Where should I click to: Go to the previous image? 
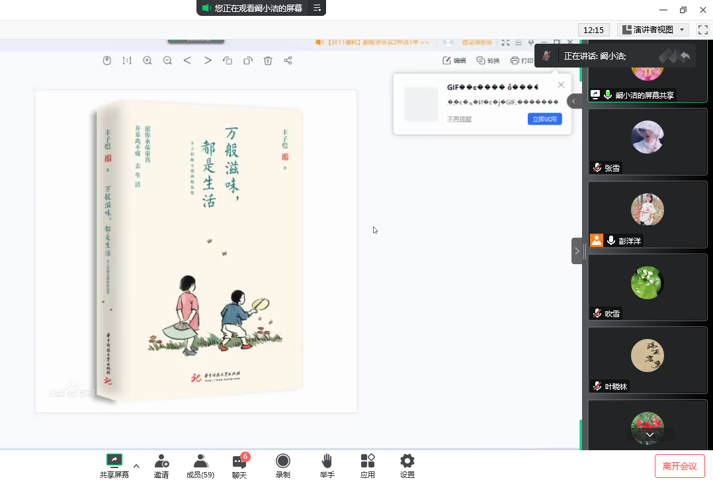point(187,60)
